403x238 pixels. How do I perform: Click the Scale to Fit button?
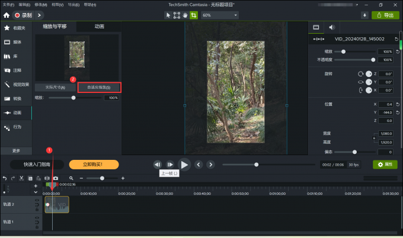99,87
